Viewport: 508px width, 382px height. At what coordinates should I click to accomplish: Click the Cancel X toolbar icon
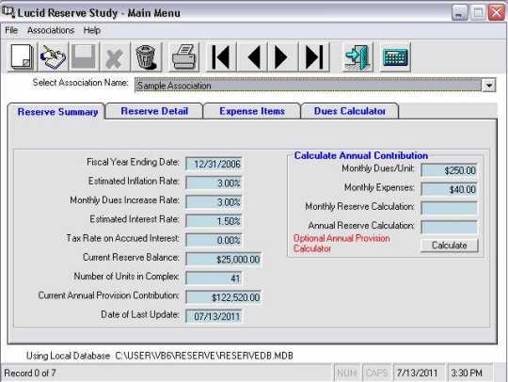coord(115,57)
